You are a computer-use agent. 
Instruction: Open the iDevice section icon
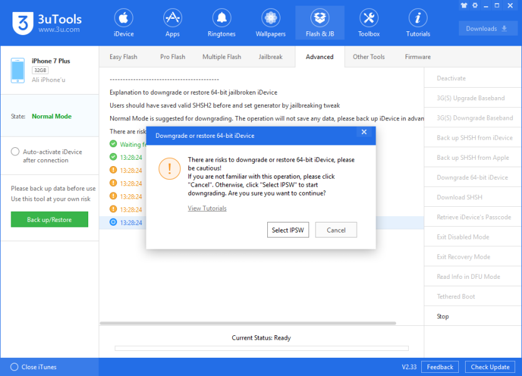(x=123, y=18)
